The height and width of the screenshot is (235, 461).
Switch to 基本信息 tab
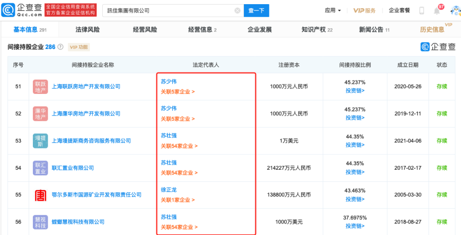tap(30, 30)
